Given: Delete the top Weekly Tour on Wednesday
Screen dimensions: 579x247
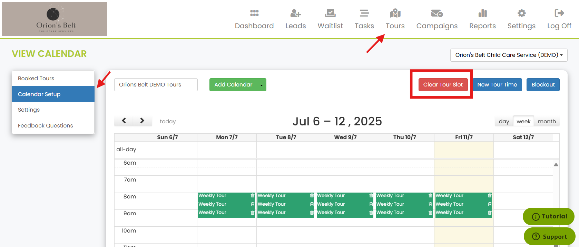Looking at the screenshot, I should pos(371,196).
